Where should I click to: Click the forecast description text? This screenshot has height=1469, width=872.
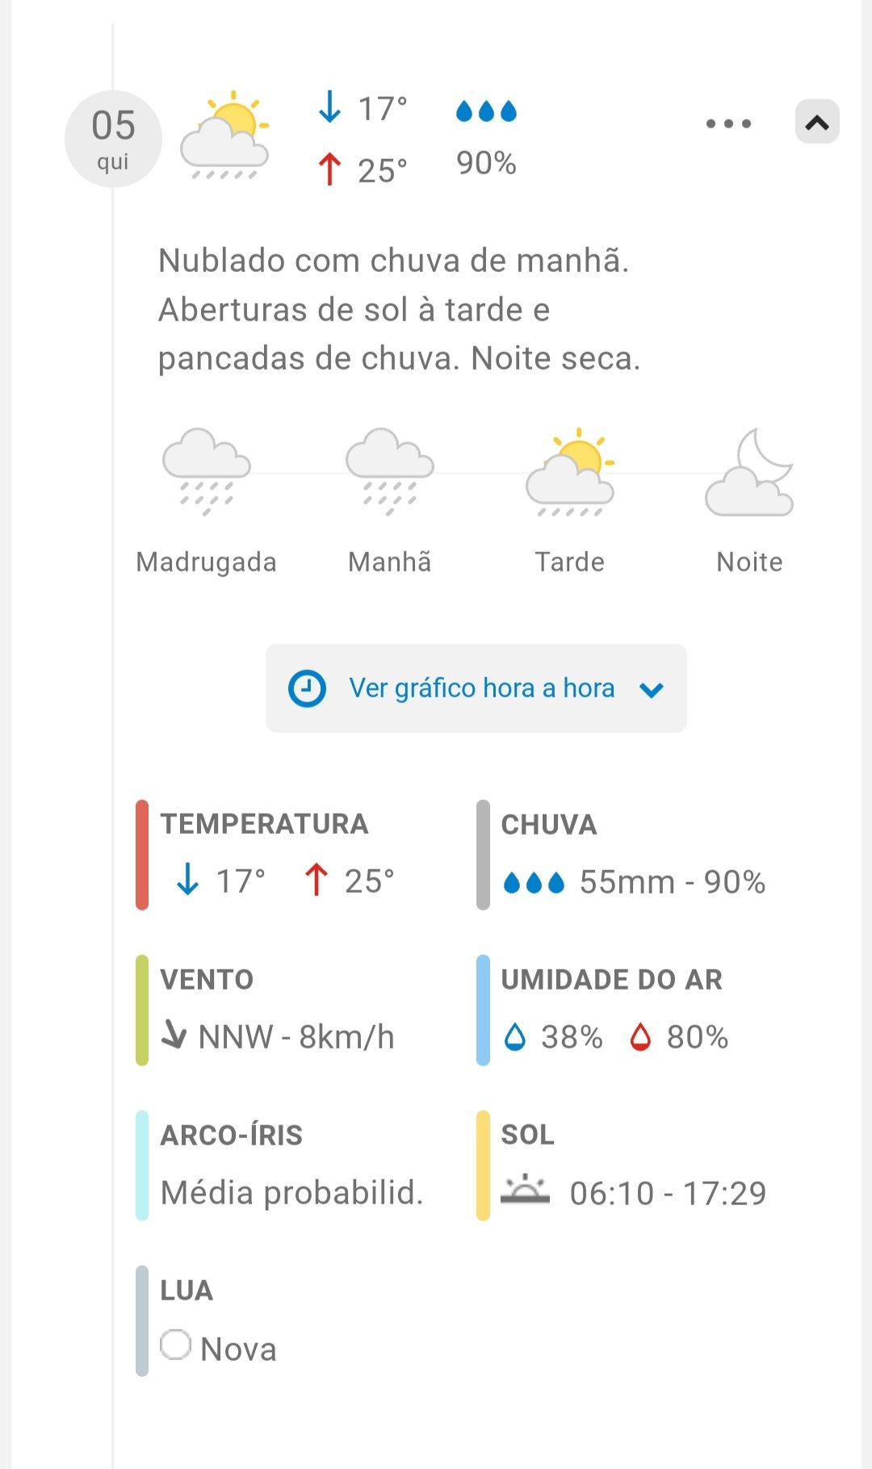[400, 309]
